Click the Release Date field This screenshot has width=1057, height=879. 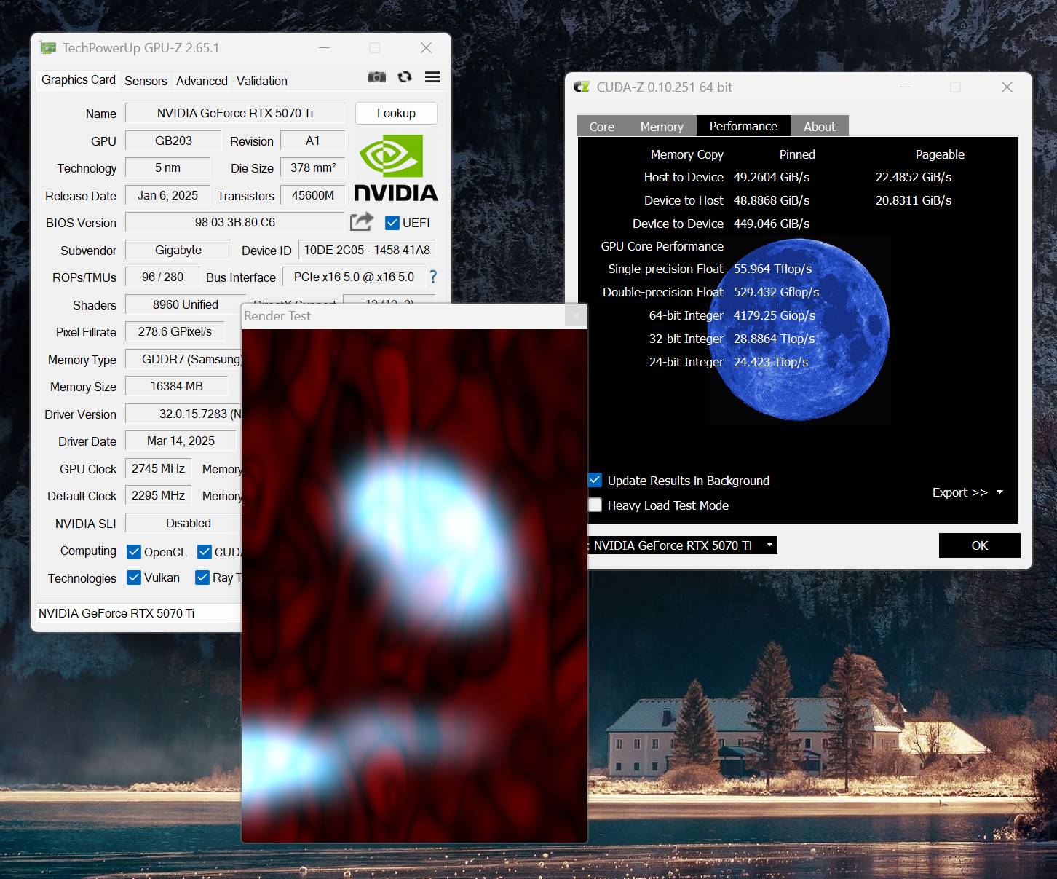point(167,195)
